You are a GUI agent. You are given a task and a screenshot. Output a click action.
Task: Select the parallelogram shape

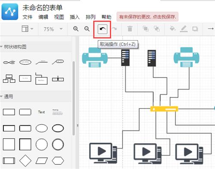[x=42, y=160]
